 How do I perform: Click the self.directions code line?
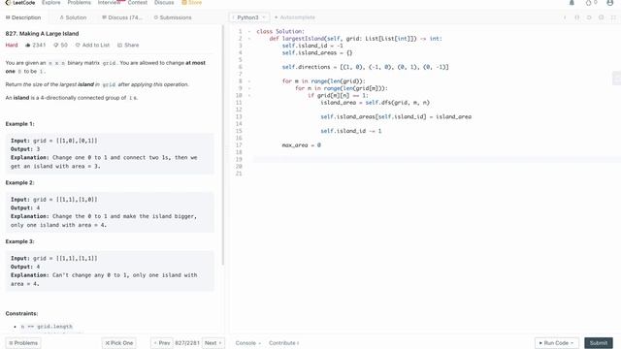365,67
